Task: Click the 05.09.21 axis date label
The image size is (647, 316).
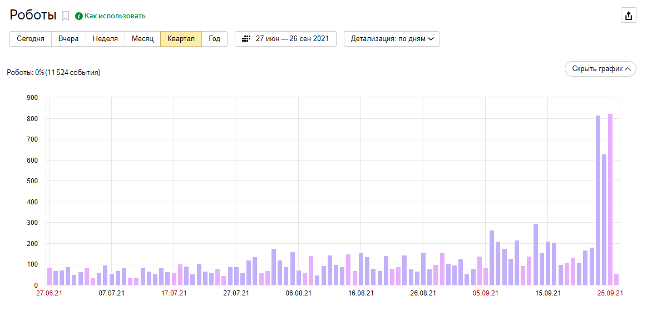Action: point(485,293)
